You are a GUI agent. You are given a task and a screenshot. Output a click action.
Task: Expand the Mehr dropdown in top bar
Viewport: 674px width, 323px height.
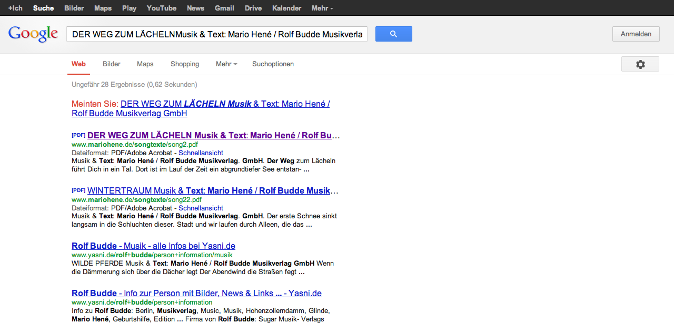pyautogui.click(x=322, y=8)
